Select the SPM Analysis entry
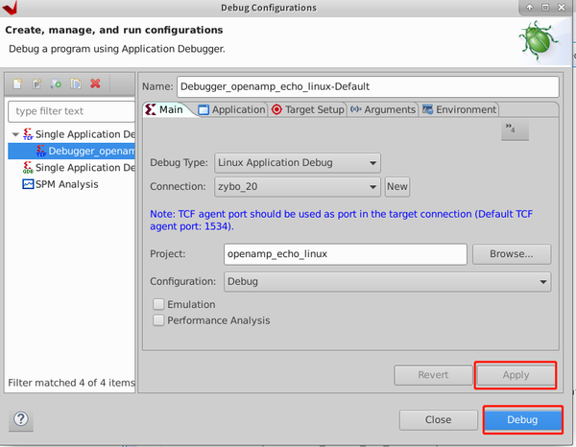This screenshot has width=576, height=447. click(60, 184)
